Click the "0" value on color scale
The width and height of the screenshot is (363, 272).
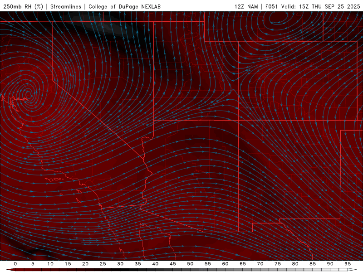[x=15, y=264]
